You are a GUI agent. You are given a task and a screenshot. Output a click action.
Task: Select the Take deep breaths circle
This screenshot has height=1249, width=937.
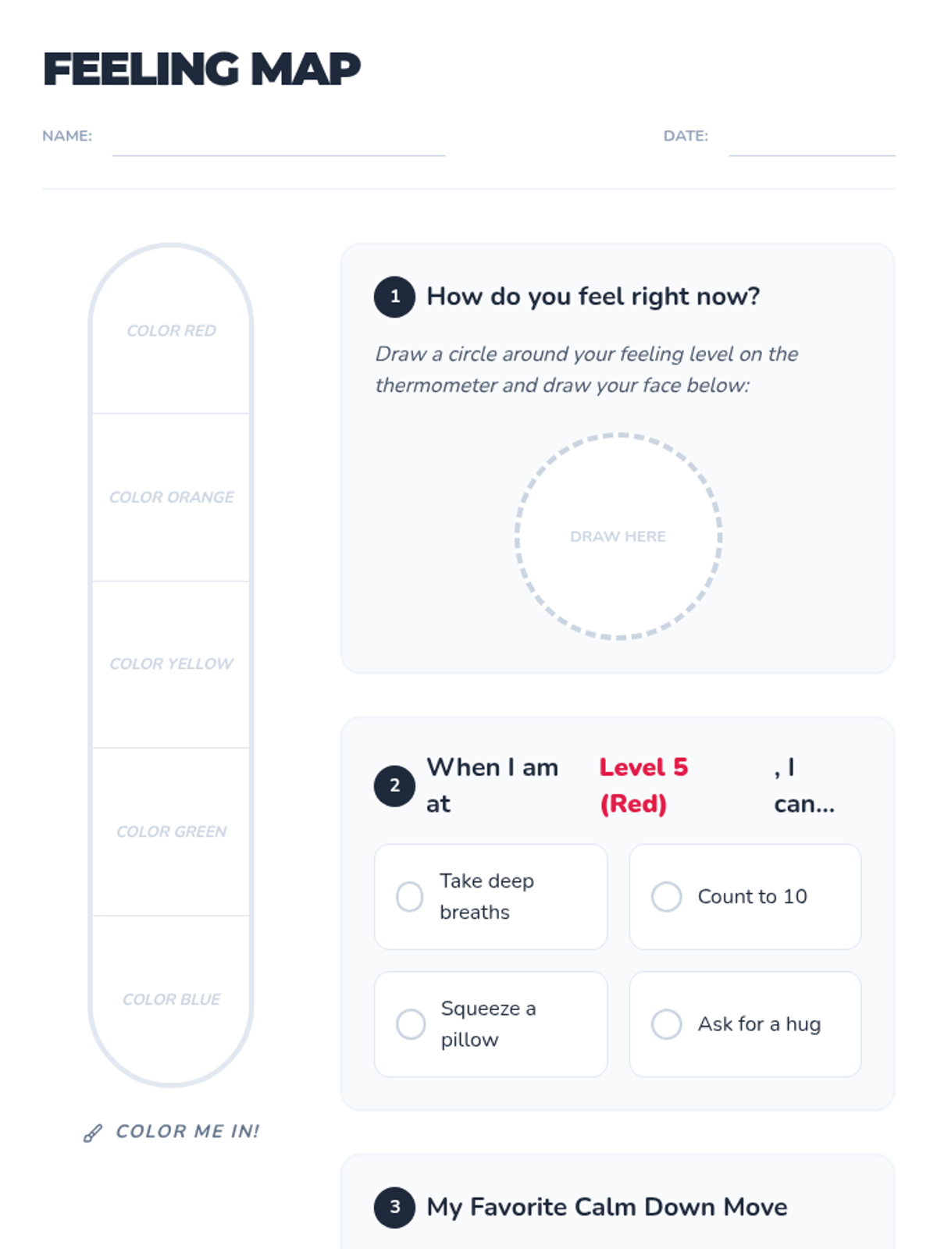410,897
